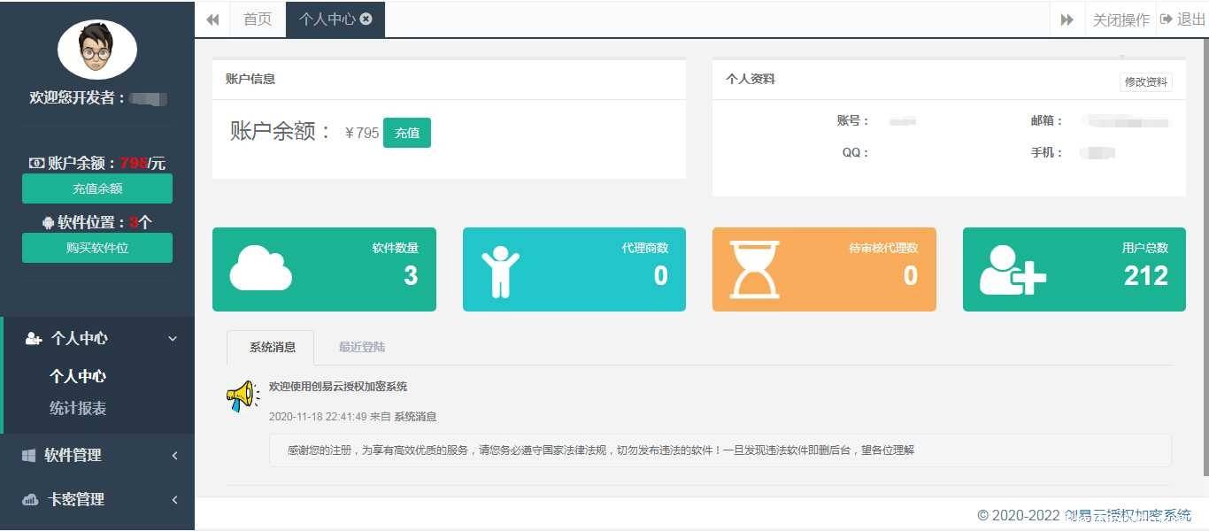Image resolution: width=1209 pixels, height=531 pixels.
Task: Close the 个人中心 tab with its x icon
Action: point(366,19)
